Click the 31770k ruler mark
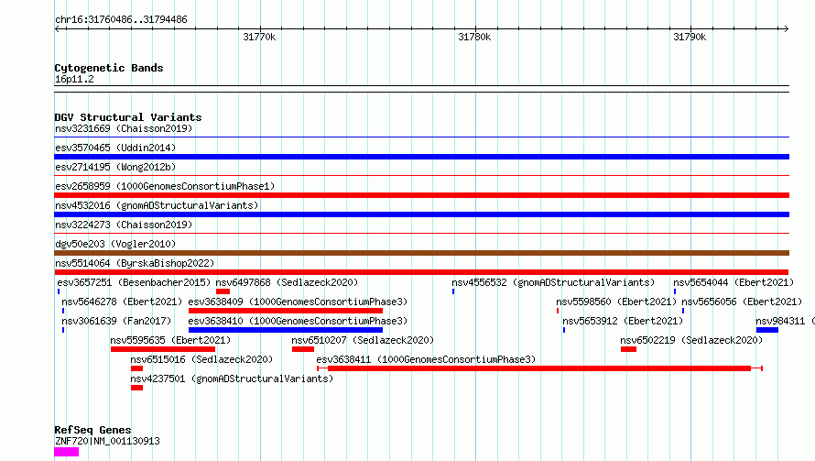 (259, 37)
